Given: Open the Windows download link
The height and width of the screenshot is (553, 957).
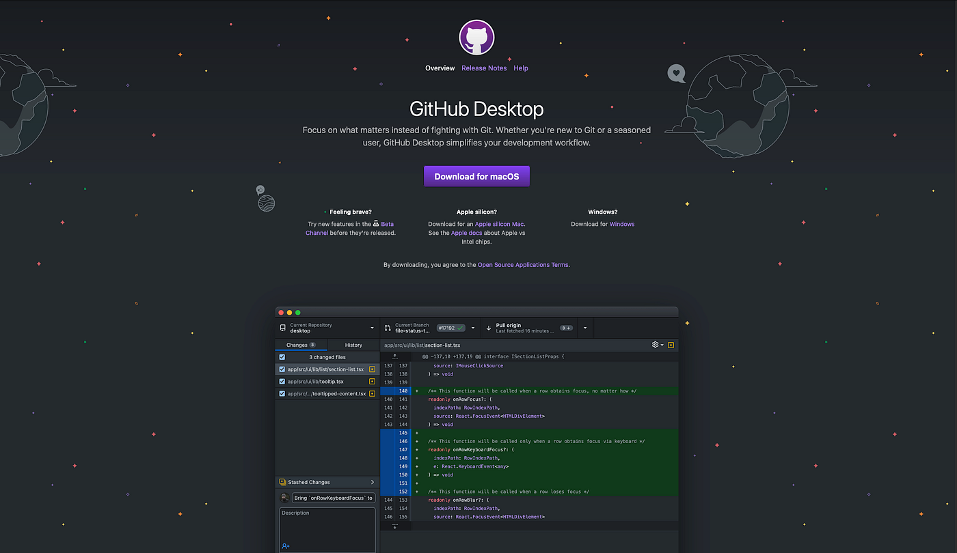Looking at the screenshot, I should [622, 224].
